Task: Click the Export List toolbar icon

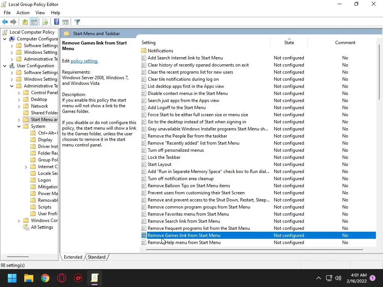Action: tap(45, 22)
